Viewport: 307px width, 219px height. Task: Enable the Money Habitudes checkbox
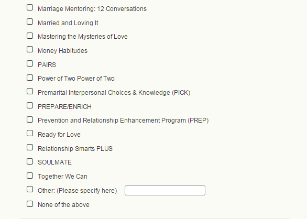[x=30, y=50]
